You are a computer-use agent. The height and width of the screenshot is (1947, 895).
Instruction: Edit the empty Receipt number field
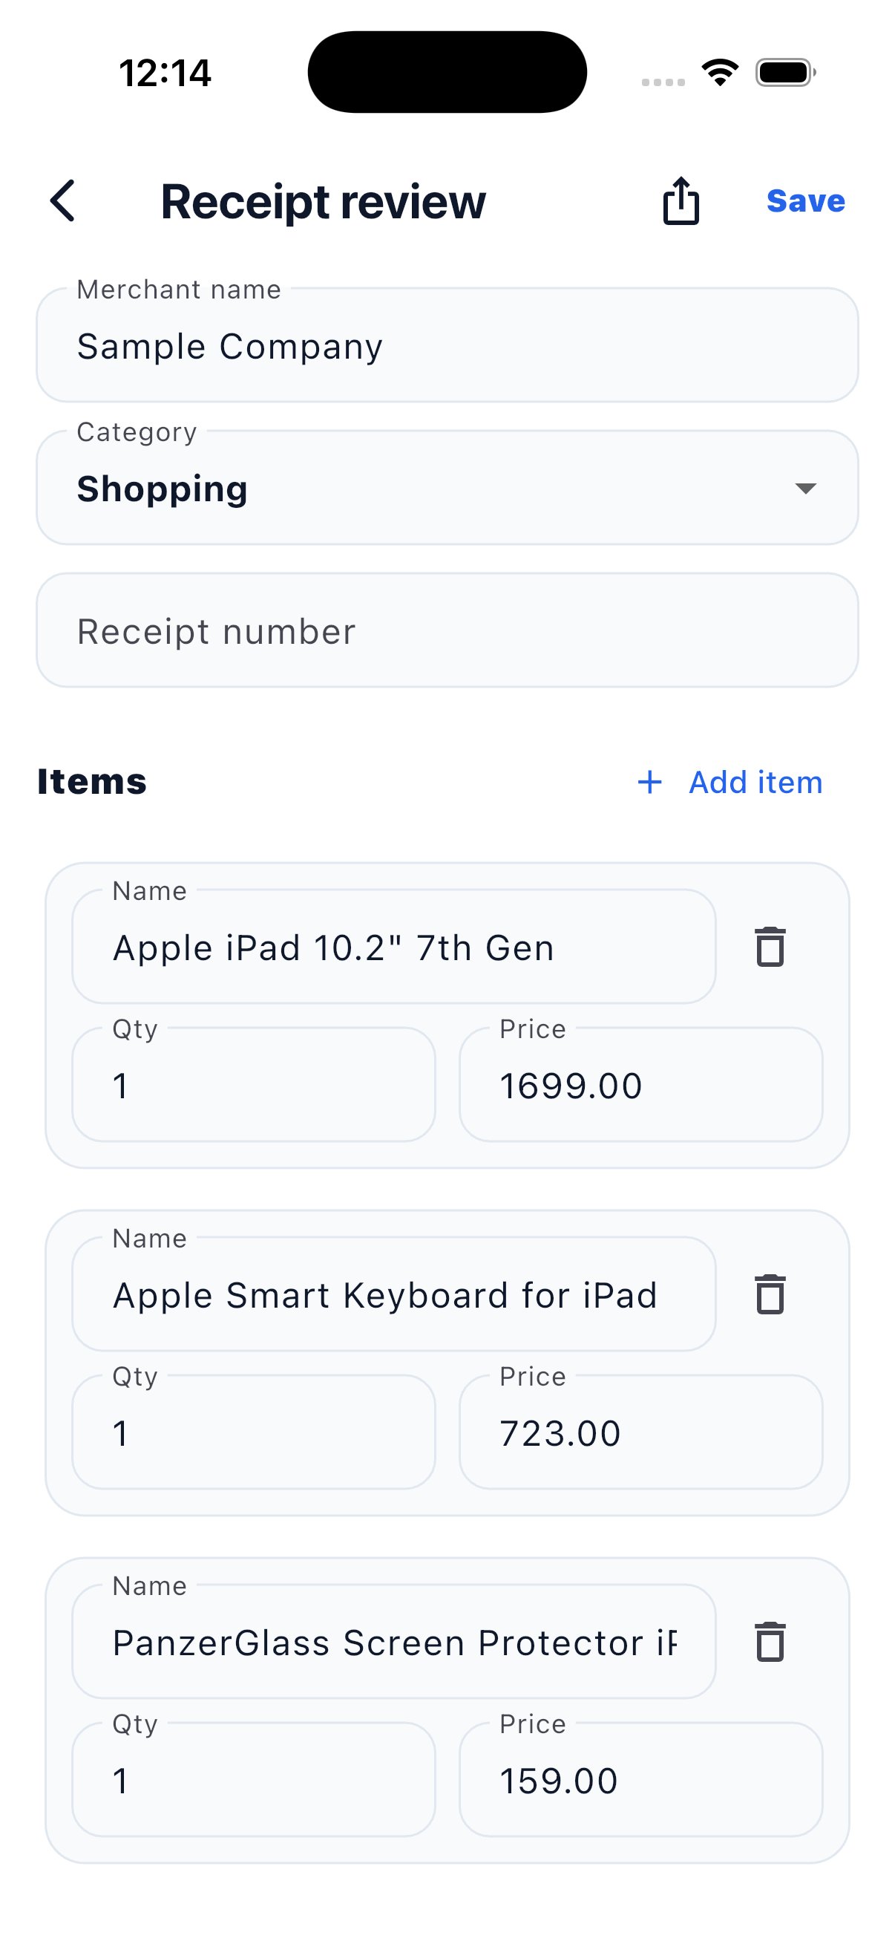click(447, 630)
